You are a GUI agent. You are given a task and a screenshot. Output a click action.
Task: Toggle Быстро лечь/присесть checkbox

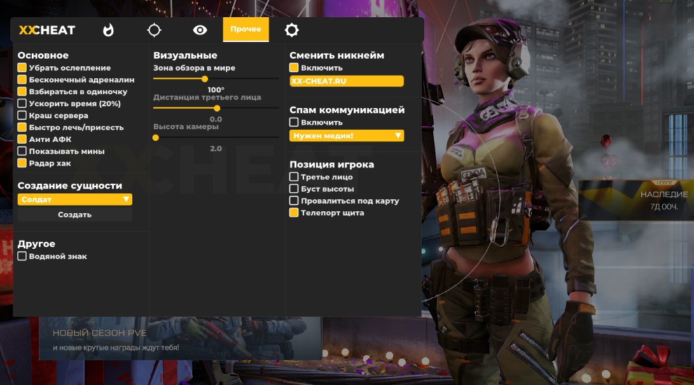22,127
